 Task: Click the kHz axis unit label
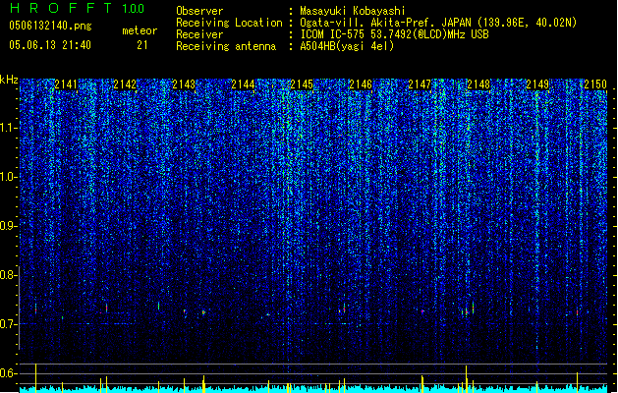tap(9, 80)
